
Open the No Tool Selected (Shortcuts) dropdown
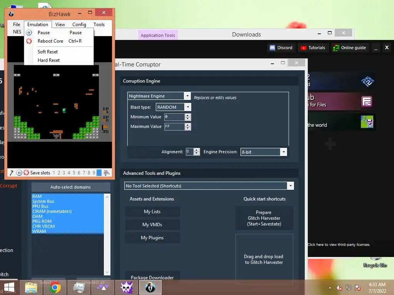coord(290,186)
